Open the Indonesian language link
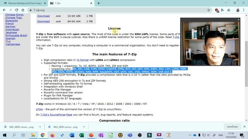The width and height of the screenshot is (248, 139). point(12,29)
